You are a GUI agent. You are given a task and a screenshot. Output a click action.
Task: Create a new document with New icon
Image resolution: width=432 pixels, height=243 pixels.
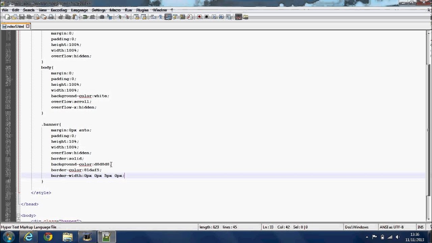tap(7, 17)
